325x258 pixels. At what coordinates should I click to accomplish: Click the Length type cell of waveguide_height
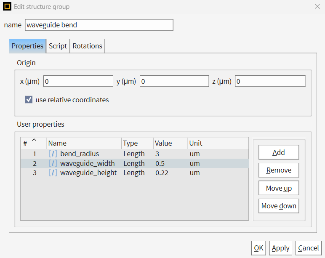pyautogui.click(x=134, y=173)
